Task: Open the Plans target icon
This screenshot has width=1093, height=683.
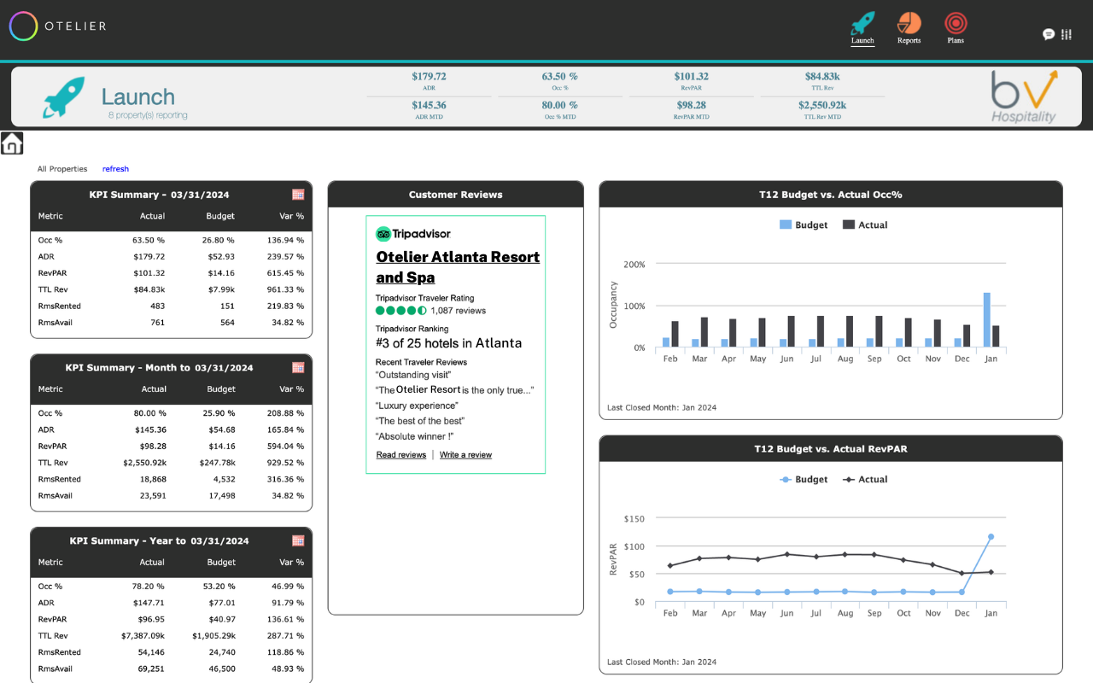Action: tap(956, 23)
